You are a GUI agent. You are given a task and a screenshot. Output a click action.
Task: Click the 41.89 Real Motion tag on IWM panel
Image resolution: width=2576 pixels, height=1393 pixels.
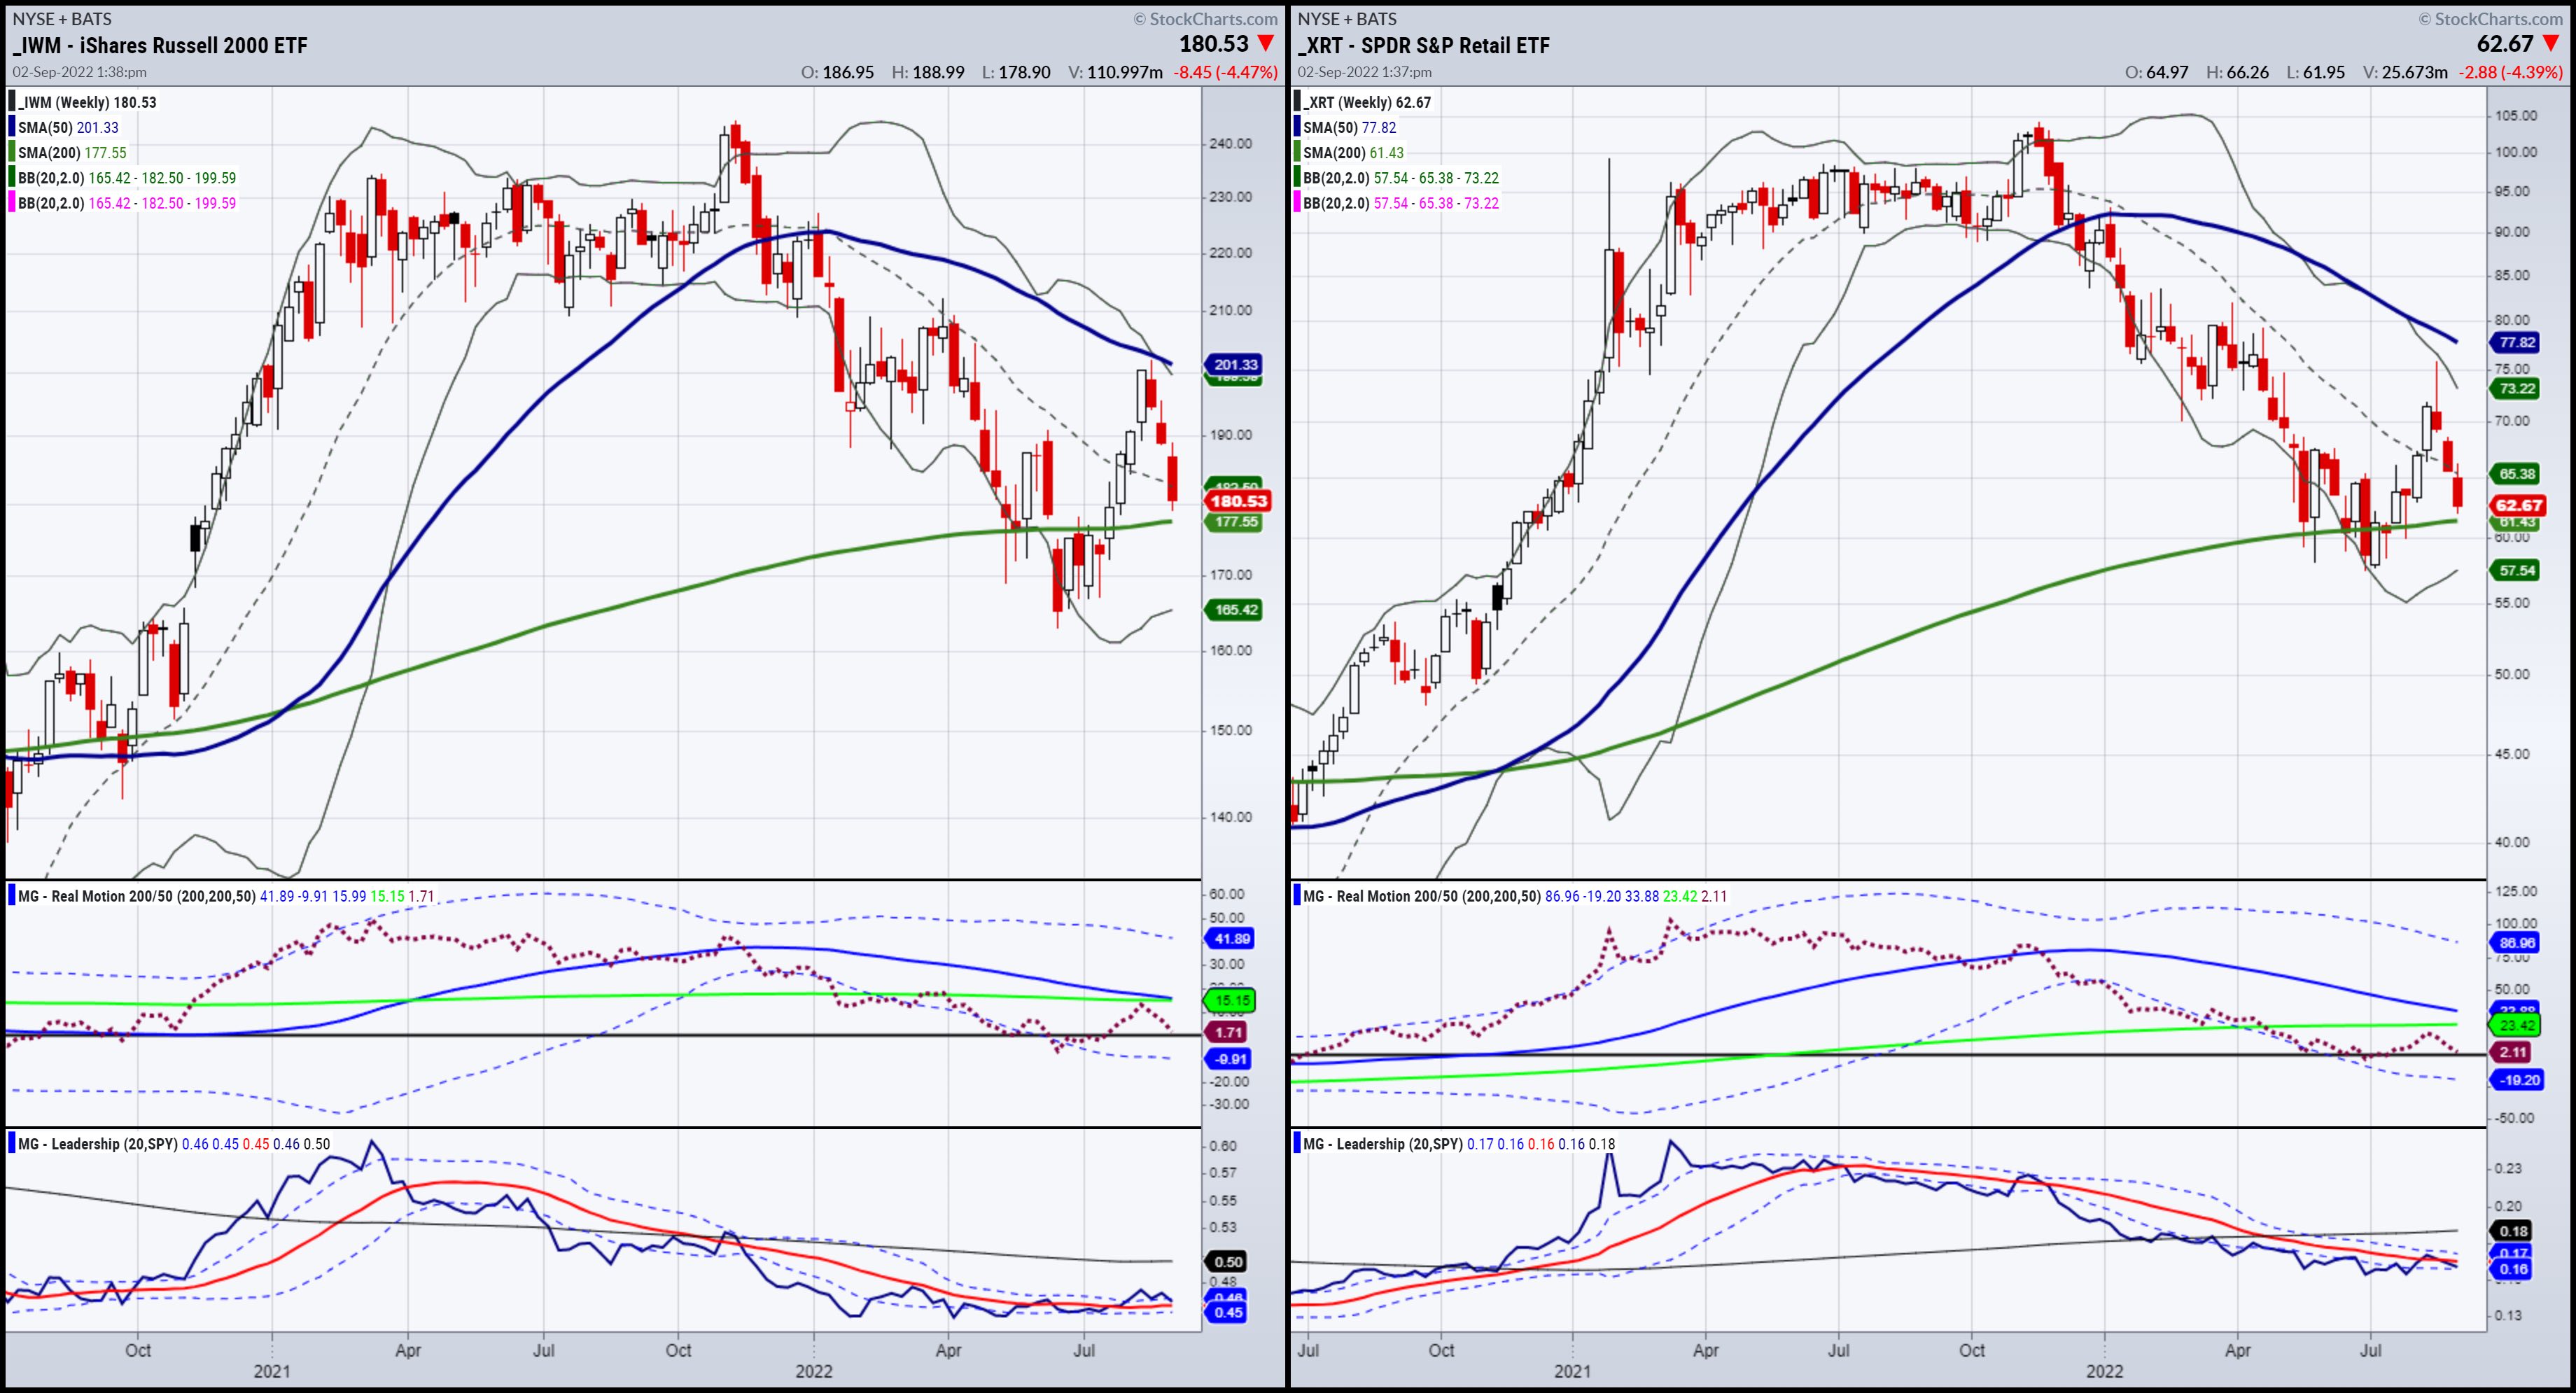tap(1231, 938)
